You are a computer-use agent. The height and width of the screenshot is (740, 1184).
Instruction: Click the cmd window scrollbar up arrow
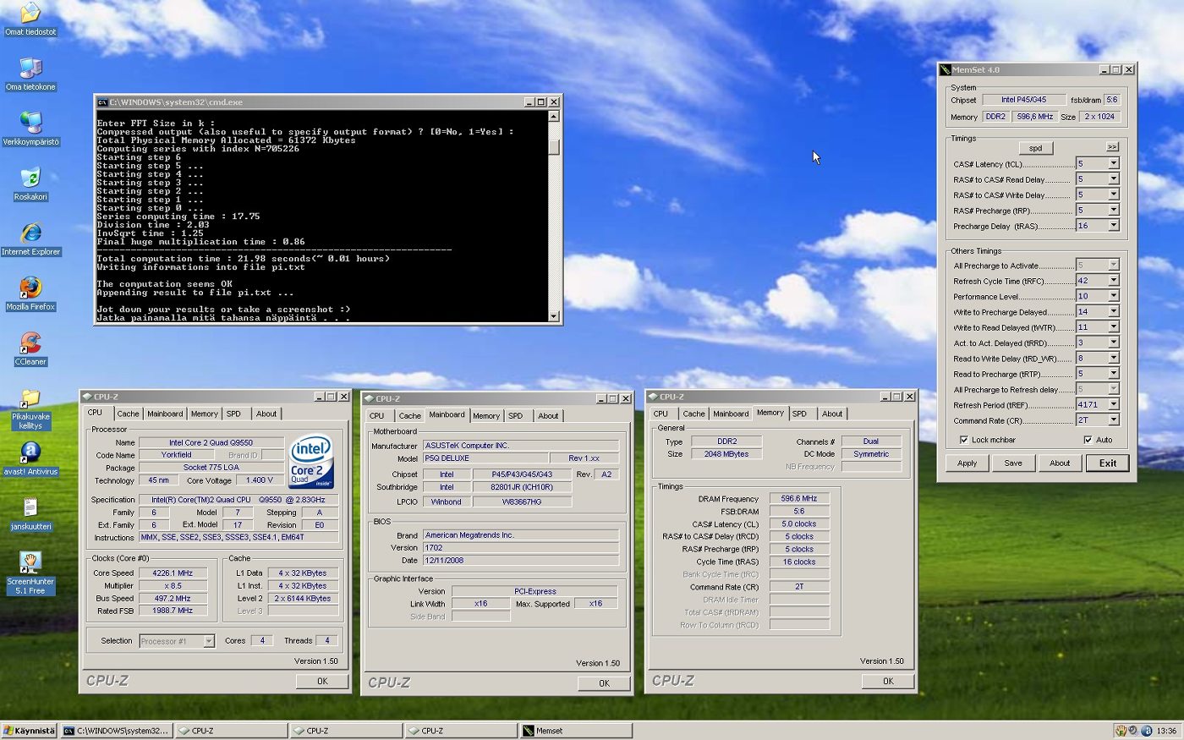(x=554, y=116)
